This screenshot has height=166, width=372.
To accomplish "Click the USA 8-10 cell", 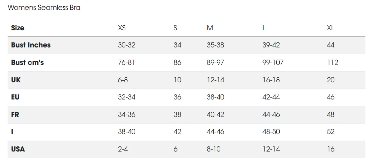I will click(214, 149).
